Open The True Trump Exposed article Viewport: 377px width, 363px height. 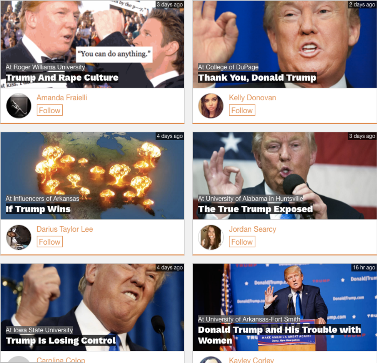255,209
